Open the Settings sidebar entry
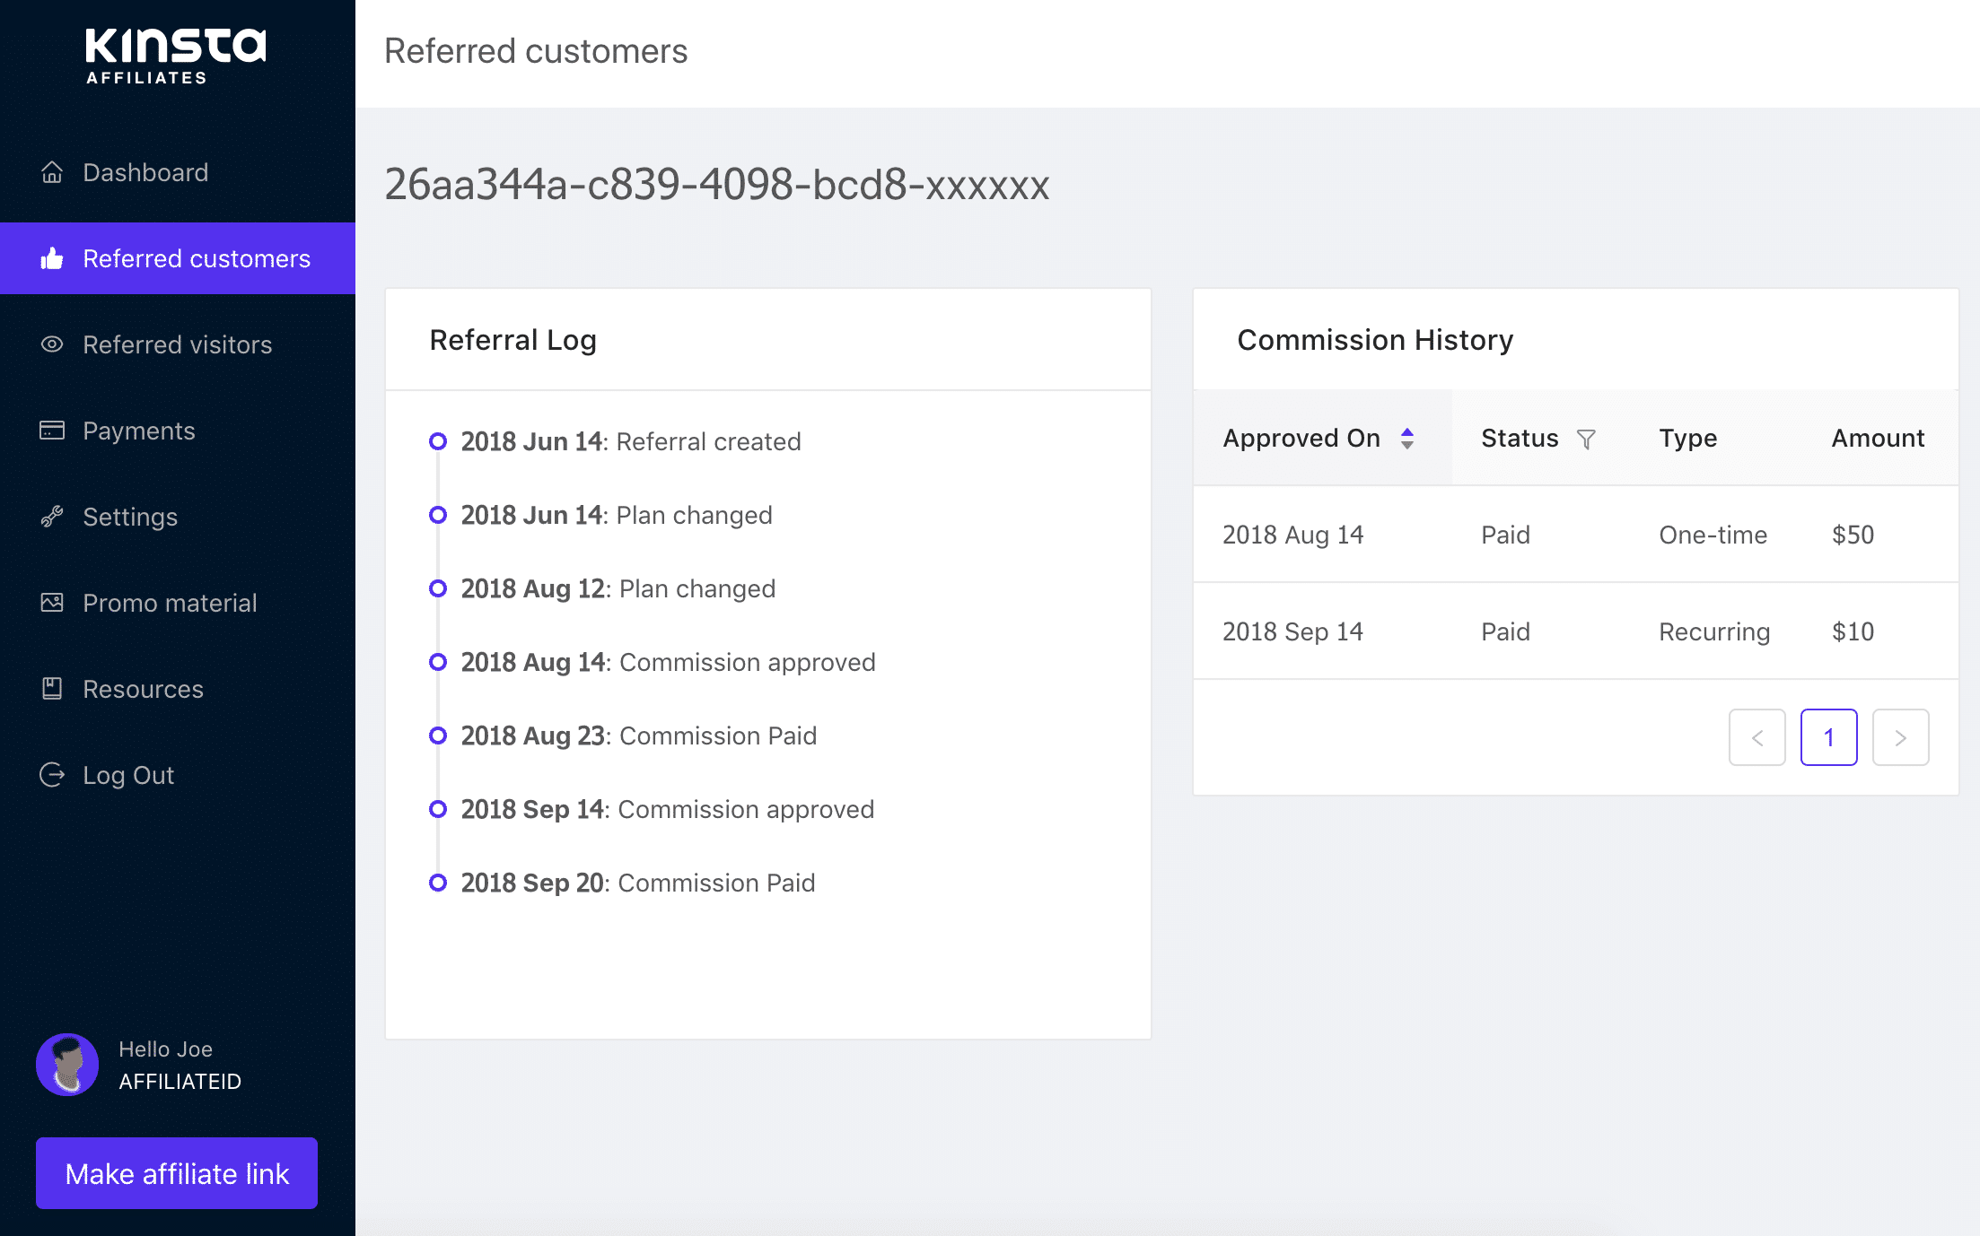Screen dimensions: 1980x1236 [130, 517]
